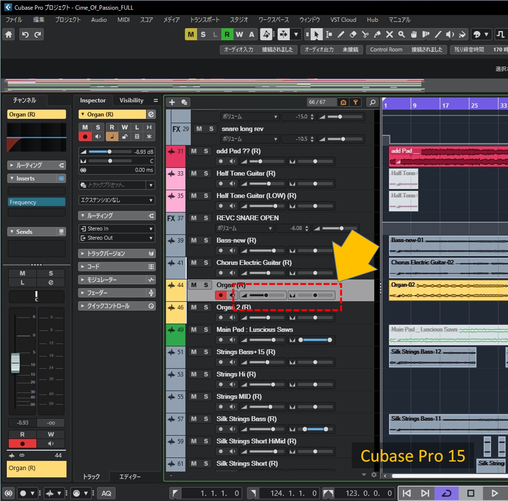The image size is (508, 501).
Task: Click the オーディオ入力 status button
Action: pos(258,49)
